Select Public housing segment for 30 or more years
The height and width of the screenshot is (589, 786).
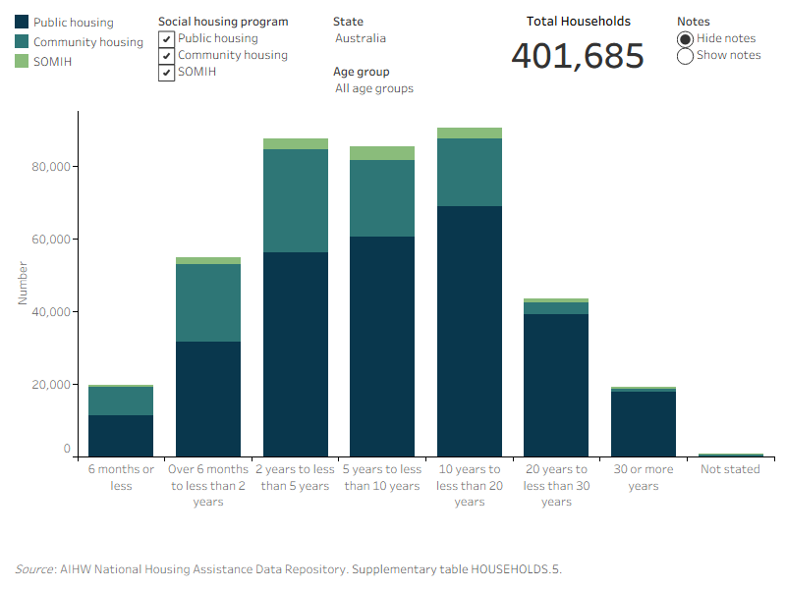tap(644, 424)
